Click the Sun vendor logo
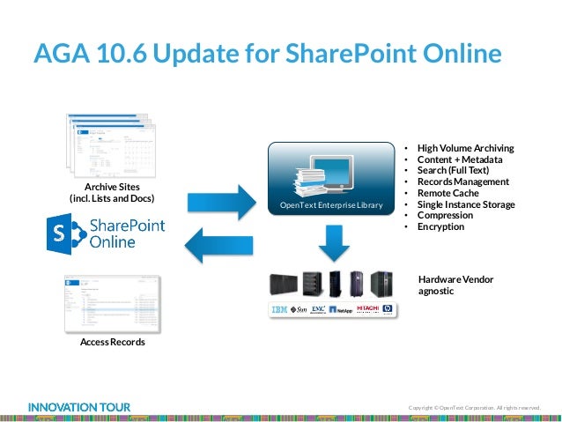The image size is (562, 422). point(299,310)
